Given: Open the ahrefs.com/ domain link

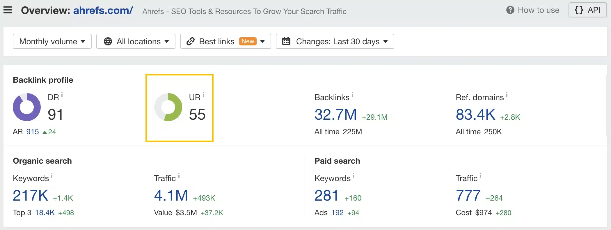Looking at the screenshot, I should tap(103, 10).
